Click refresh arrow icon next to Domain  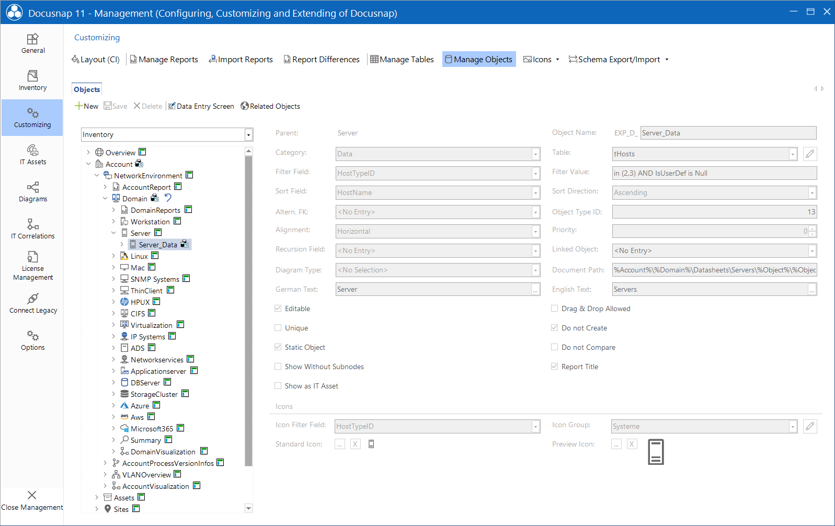click(168, 198)
